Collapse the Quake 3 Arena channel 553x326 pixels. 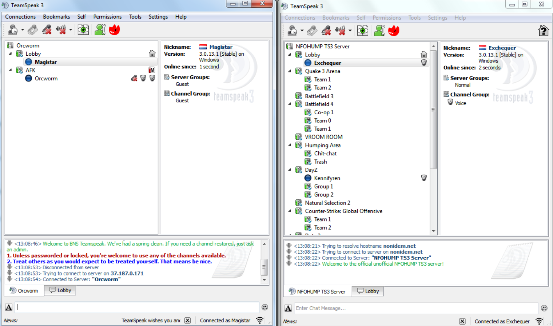pyautogui.click(x=290, y=71)
